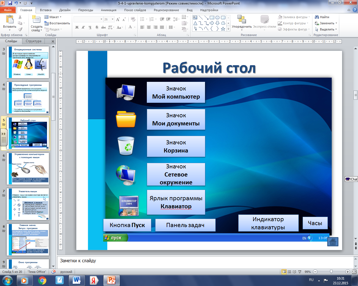This screenshot has height=286, width=358.
Task: Click the line spacing icon
Action: click(176, 19)
